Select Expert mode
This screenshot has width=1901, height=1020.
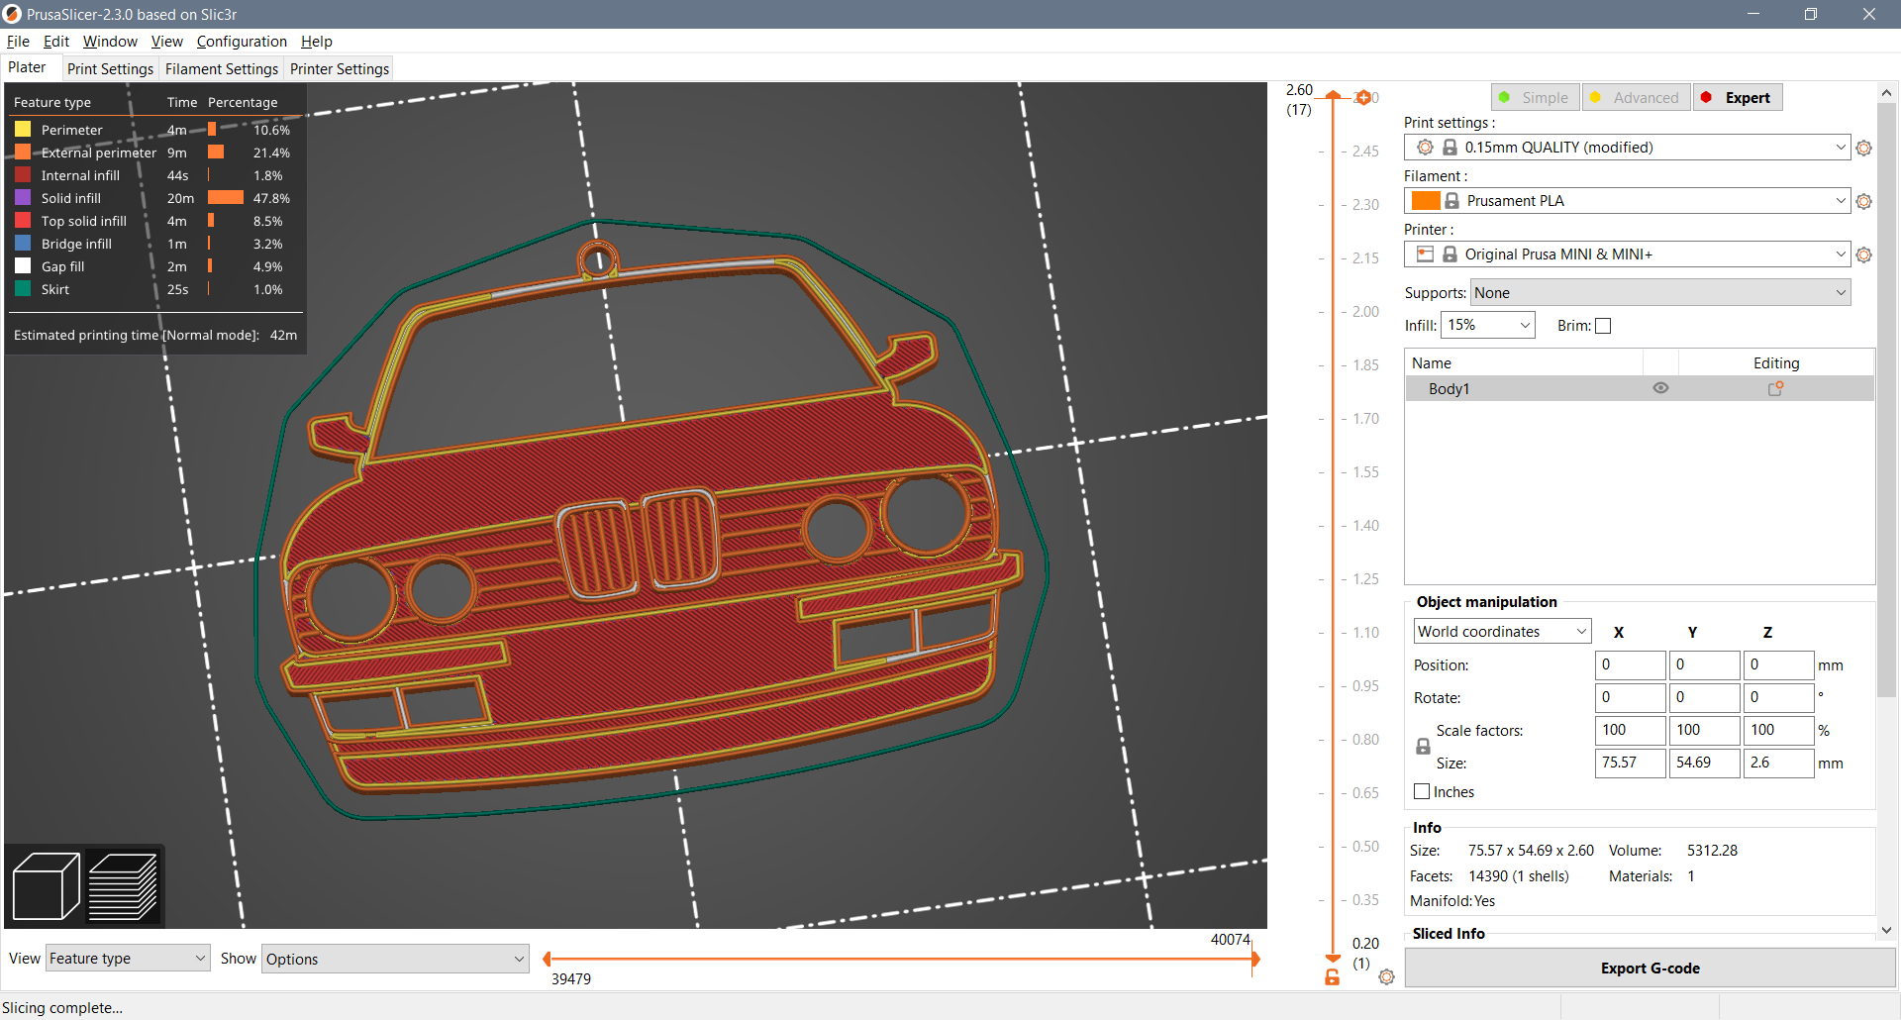[1738, 97]
